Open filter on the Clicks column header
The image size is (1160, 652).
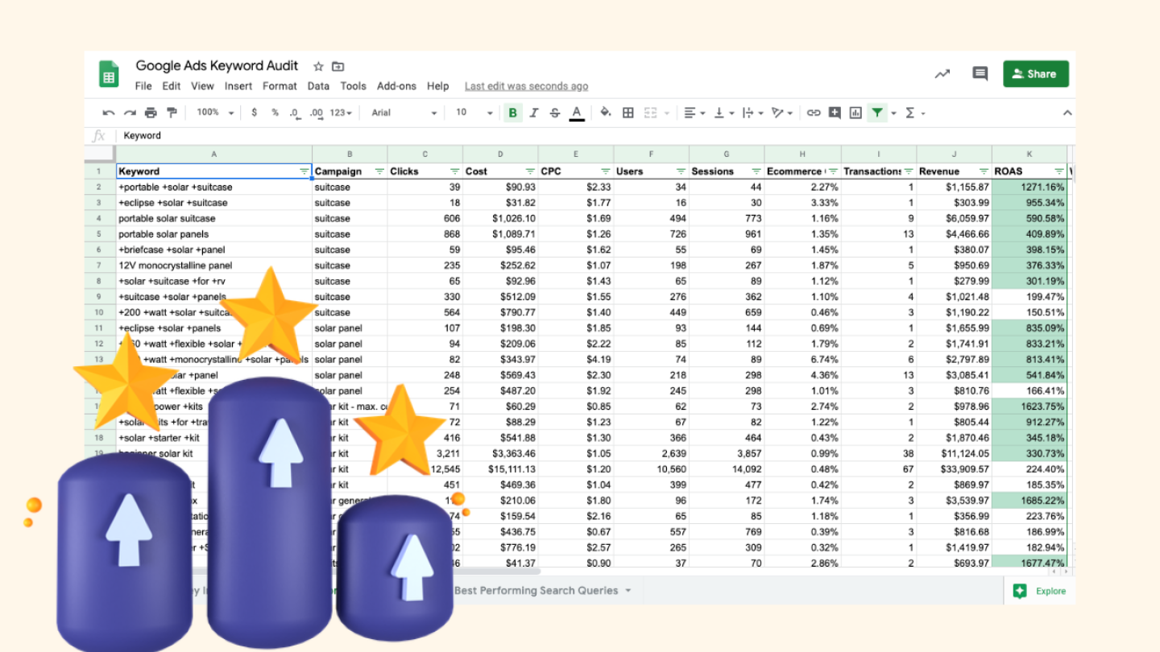click(455, 171)
